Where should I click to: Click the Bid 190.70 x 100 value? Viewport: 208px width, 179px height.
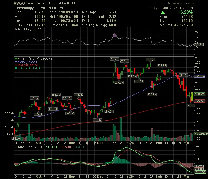click(x=67, y=17)
